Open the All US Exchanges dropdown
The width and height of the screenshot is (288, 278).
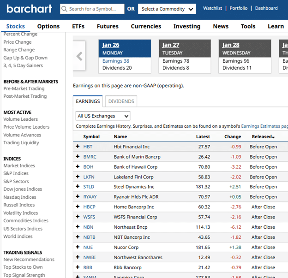coord(103,116)
